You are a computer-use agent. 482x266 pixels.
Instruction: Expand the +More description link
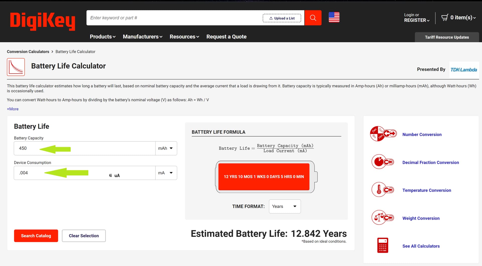click(x=13, y=109)
